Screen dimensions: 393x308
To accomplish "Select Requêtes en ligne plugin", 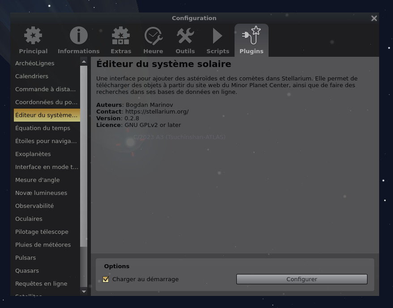I will coord(47,284).
